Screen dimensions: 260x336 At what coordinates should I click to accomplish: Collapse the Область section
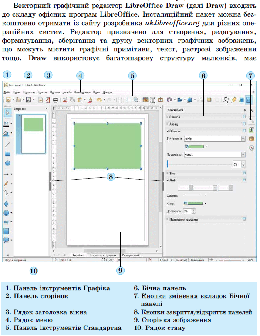[206, 131]
